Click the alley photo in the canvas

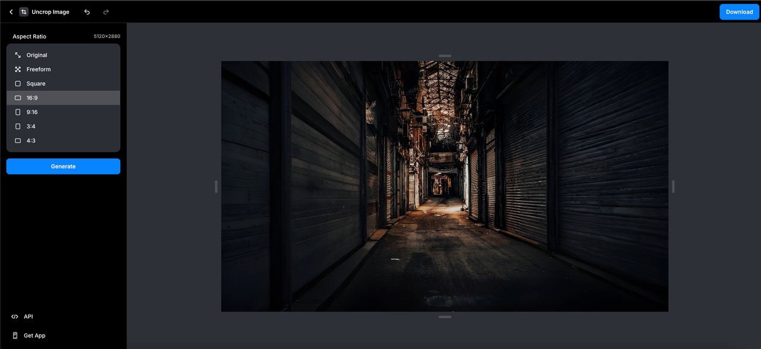(445, 186)
